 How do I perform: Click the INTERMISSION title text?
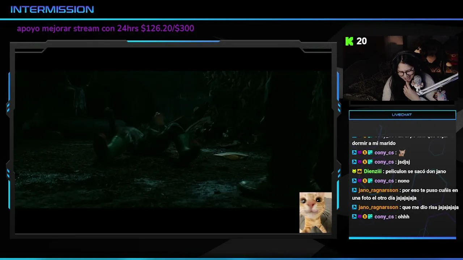(x=52, y=9)
